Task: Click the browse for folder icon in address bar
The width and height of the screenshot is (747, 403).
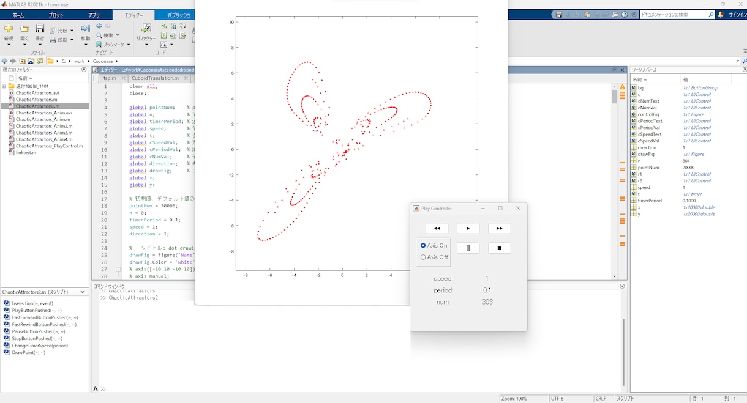Action: (x=40, y=61)
